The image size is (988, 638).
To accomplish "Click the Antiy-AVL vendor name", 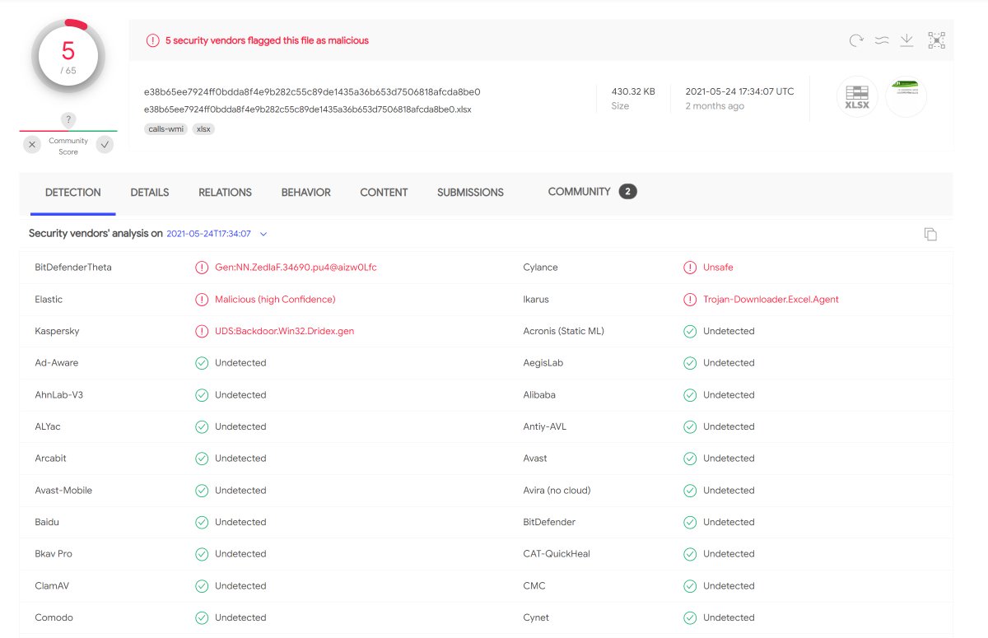I will pyautogui.click(x=545, y=426).
